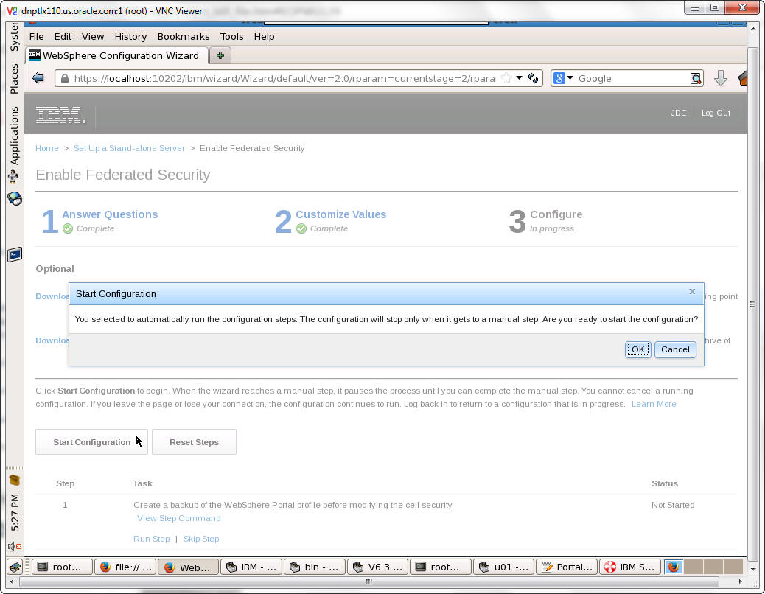This screenshot has height=594, width=765.
Task: Click the volume muted panel icon
Action: tap(14, 547)
